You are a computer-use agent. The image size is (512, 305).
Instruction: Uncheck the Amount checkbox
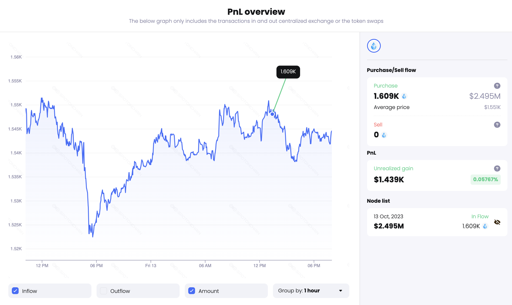coord(192,291)
